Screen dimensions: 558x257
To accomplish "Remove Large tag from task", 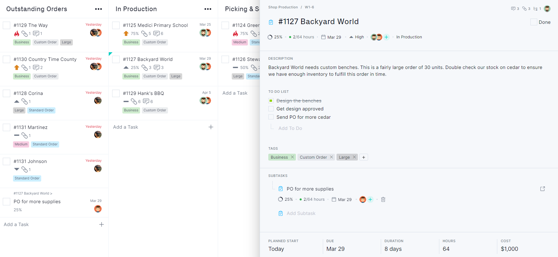I will point(354,157).
